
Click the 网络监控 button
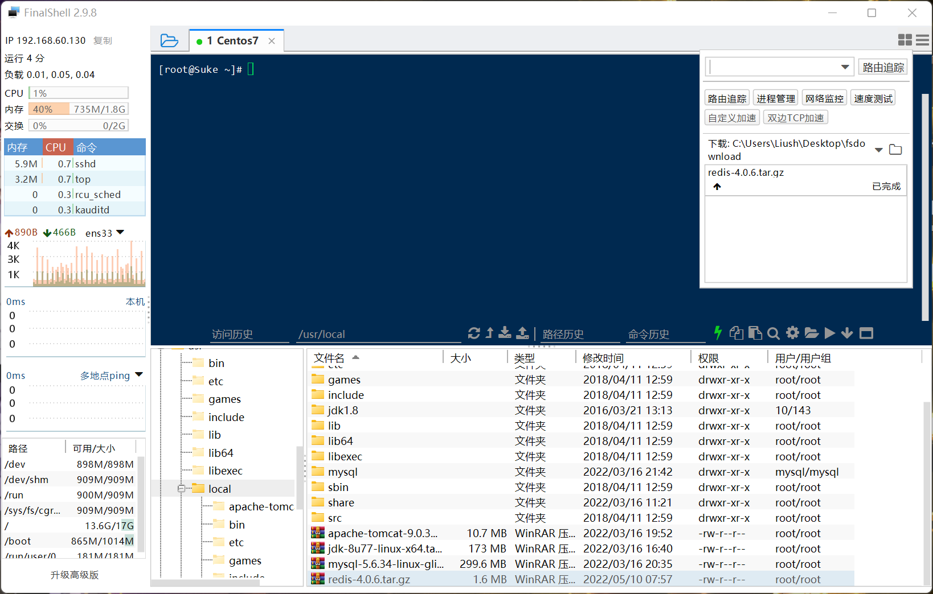825,98
